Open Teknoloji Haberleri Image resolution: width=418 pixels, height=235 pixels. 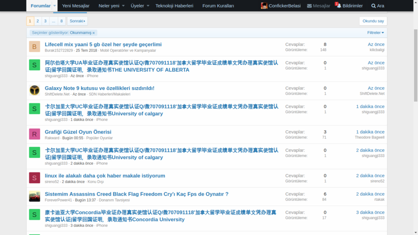point(174,6)
